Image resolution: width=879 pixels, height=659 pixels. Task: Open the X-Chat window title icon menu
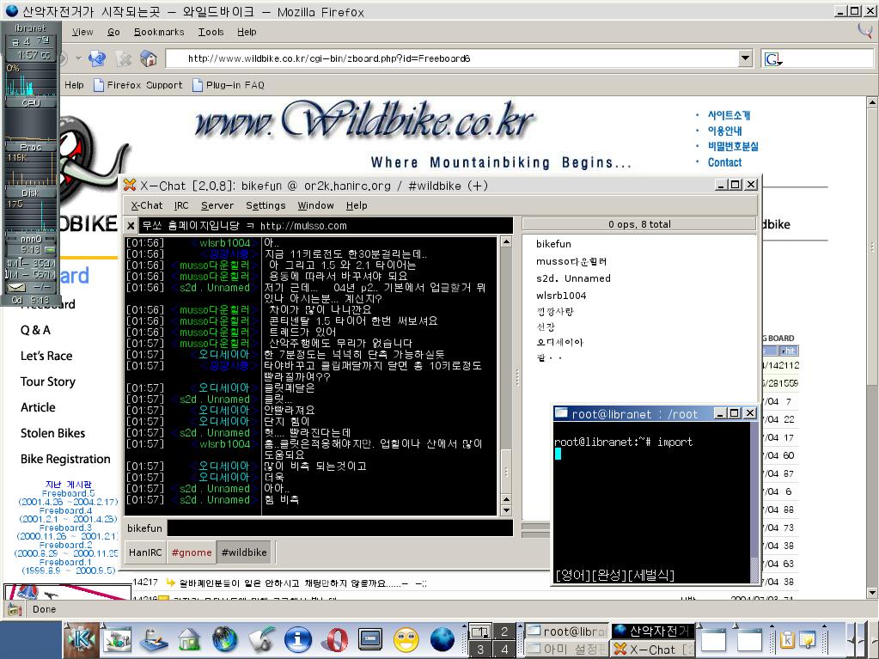tap(130, 185)
